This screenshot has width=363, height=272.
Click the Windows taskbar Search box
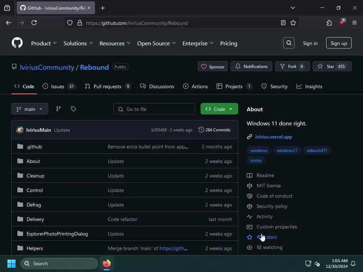tap(59, 263)
